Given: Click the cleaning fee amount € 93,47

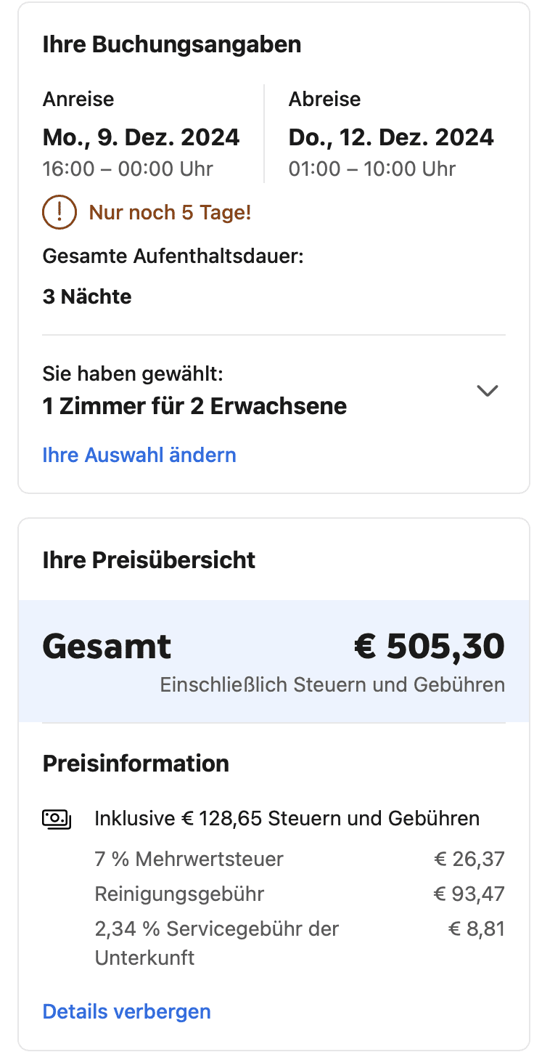Looking at the screenshot, I should [469, 894].
